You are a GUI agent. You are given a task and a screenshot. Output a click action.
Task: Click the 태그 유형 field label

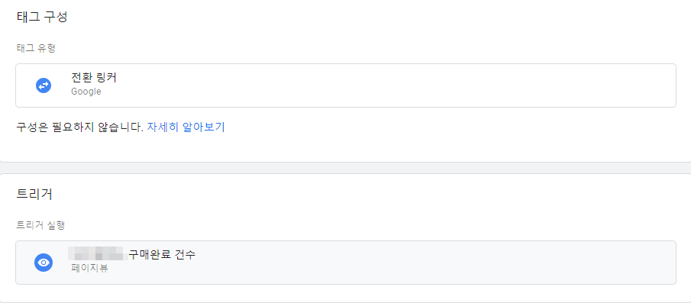(x=36, y=48)
